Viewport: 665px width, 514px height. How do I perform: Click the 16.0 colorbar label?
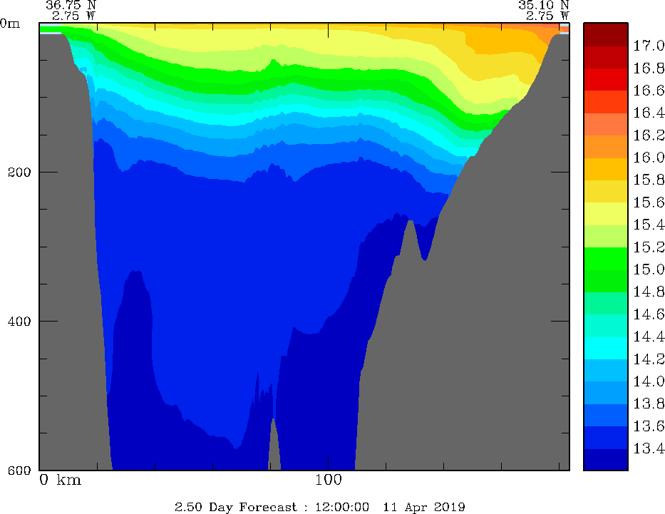649,158
